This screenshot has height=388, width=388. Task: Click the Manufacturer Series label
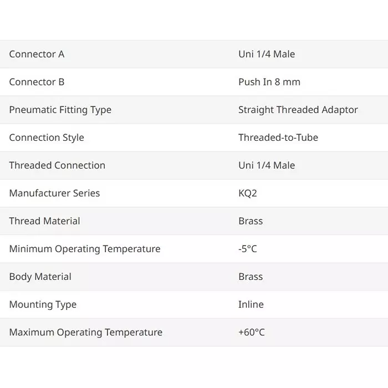click(54, 193)
